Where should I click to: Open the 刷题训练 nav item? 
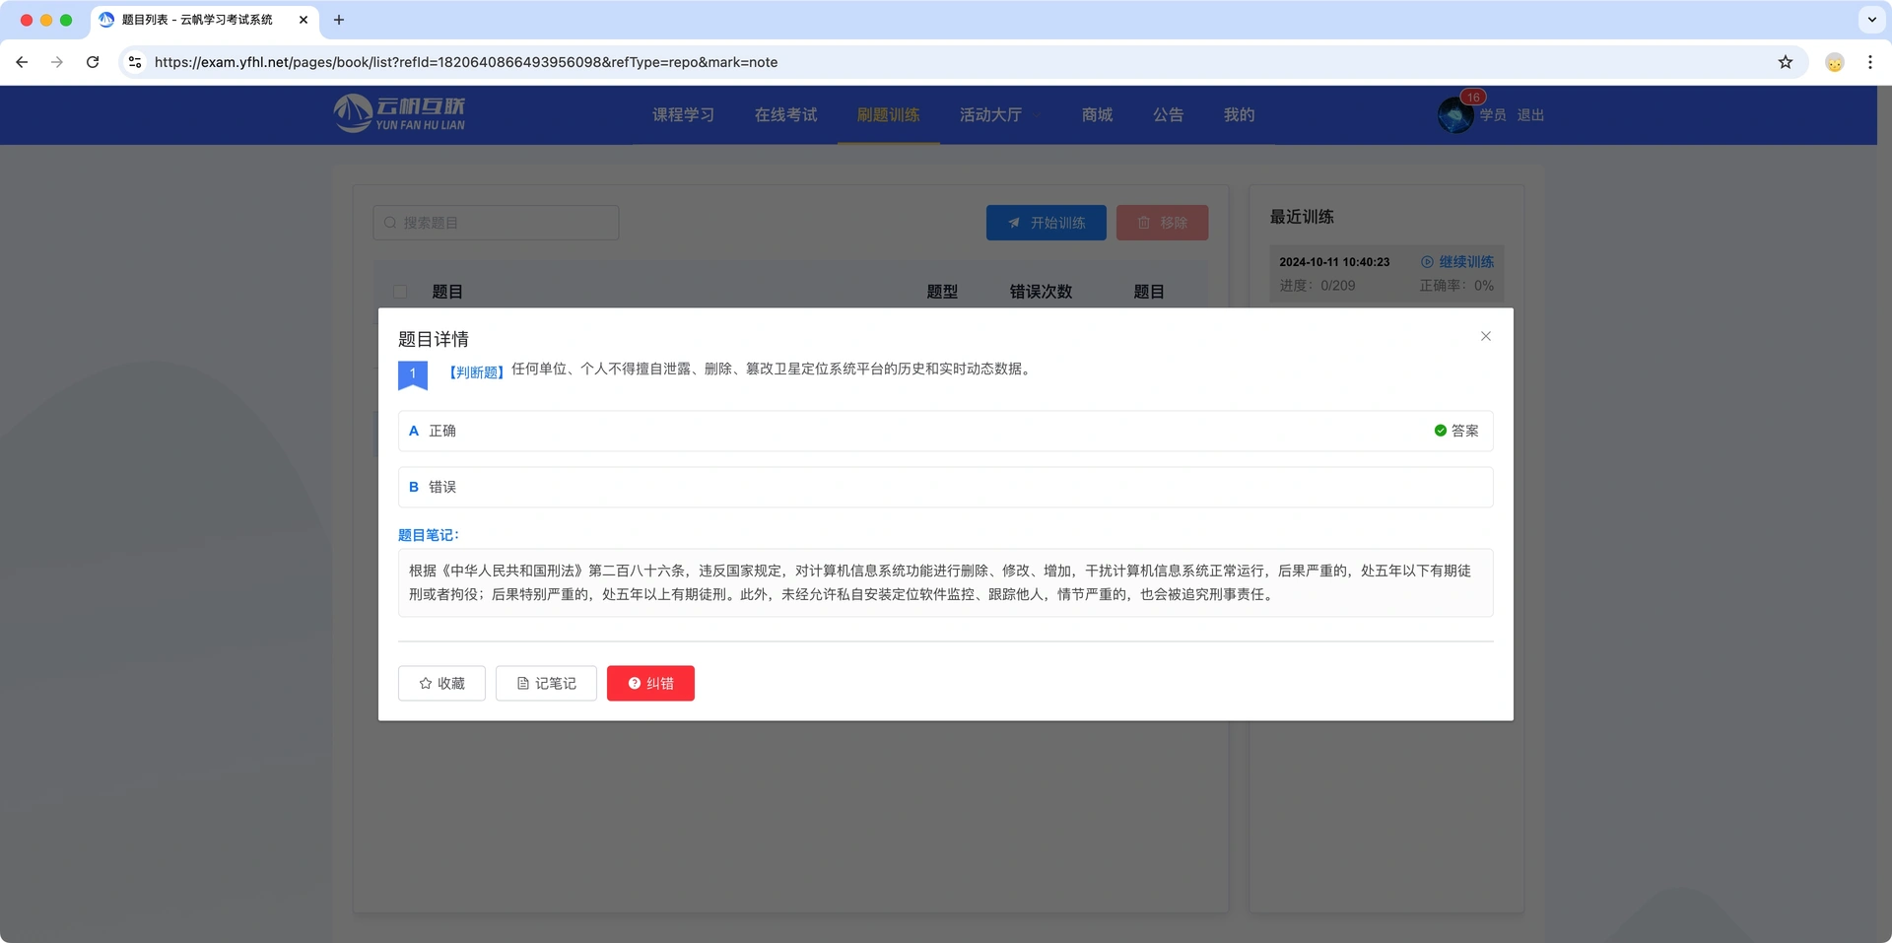(888, 115)
